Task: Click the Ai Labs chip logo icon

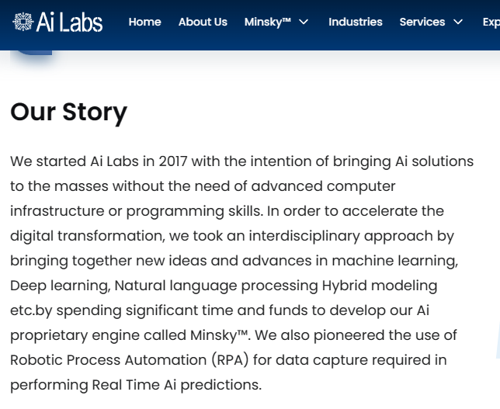Action: pos(23,22)
